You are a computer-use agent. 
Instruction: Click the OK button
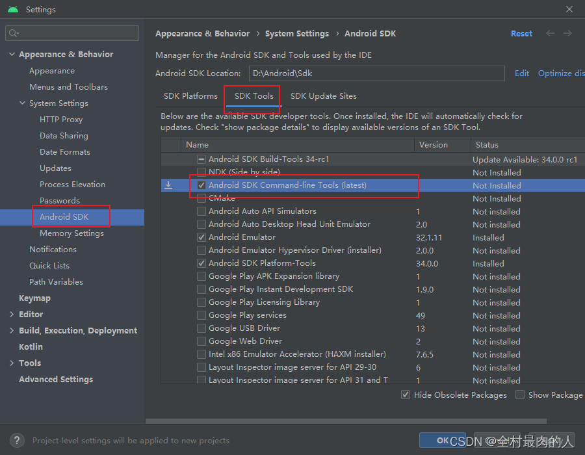click(443, 441)
